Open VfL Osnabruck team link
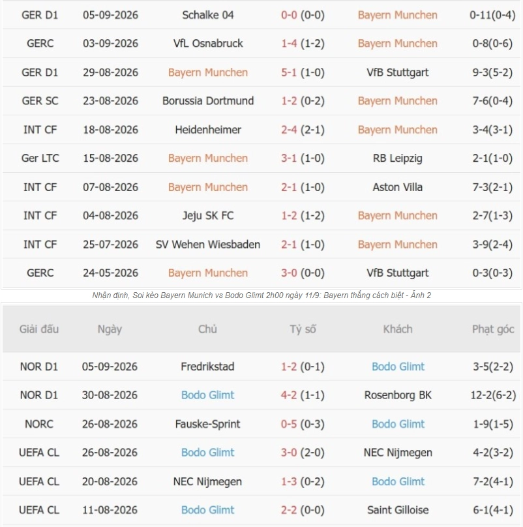 coord(208,44)
